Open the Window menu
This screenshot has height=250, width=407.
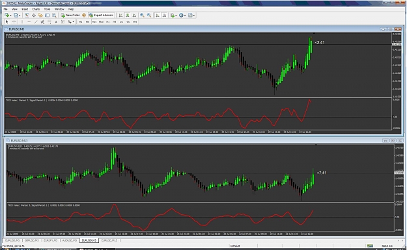click(x=59, y=9)
